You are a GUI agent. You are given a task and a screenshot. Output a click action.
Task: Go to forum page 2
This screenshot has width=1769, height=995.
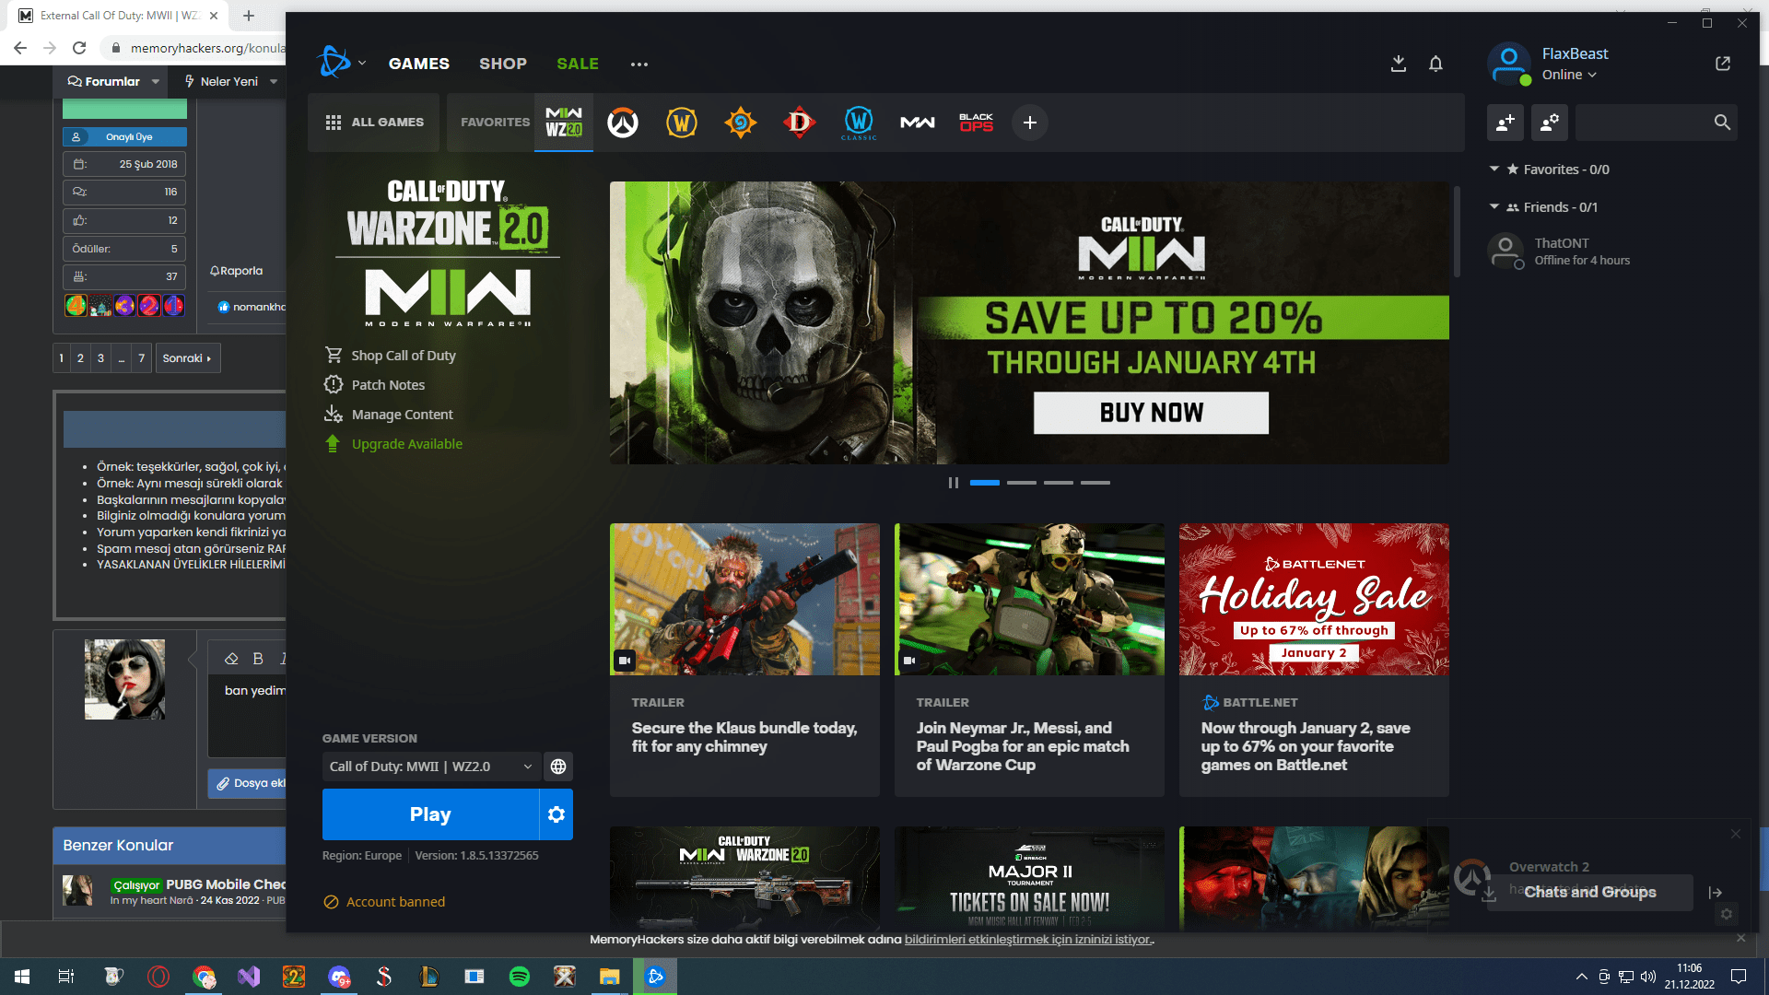(80, 358)
